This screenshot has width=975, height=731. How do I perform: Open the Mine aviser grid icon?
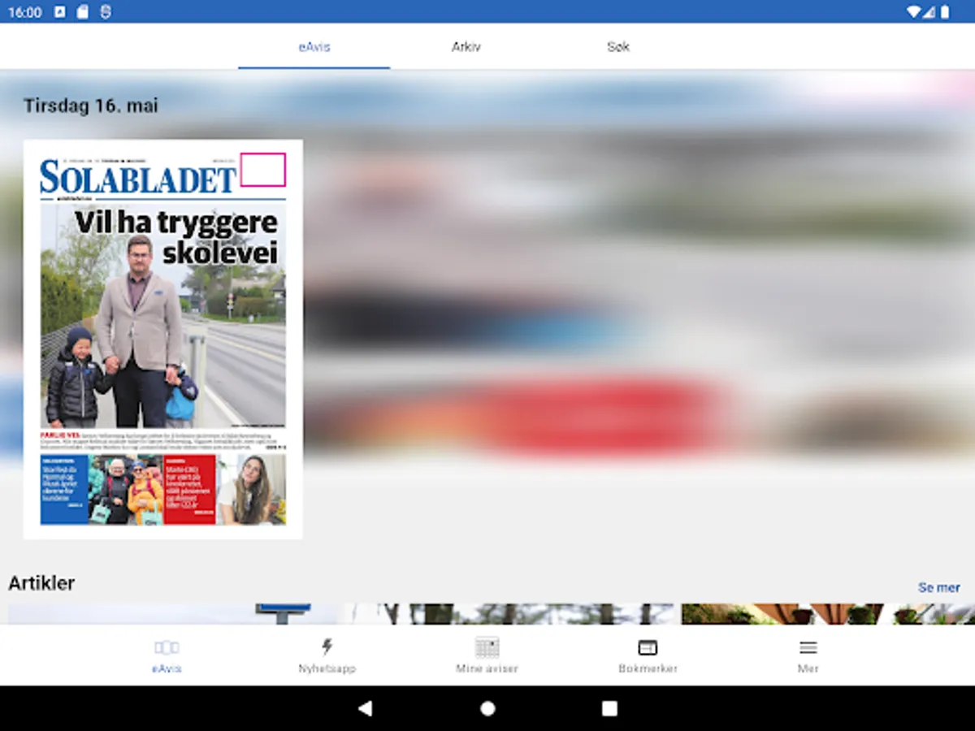click(x=487, y=647)
